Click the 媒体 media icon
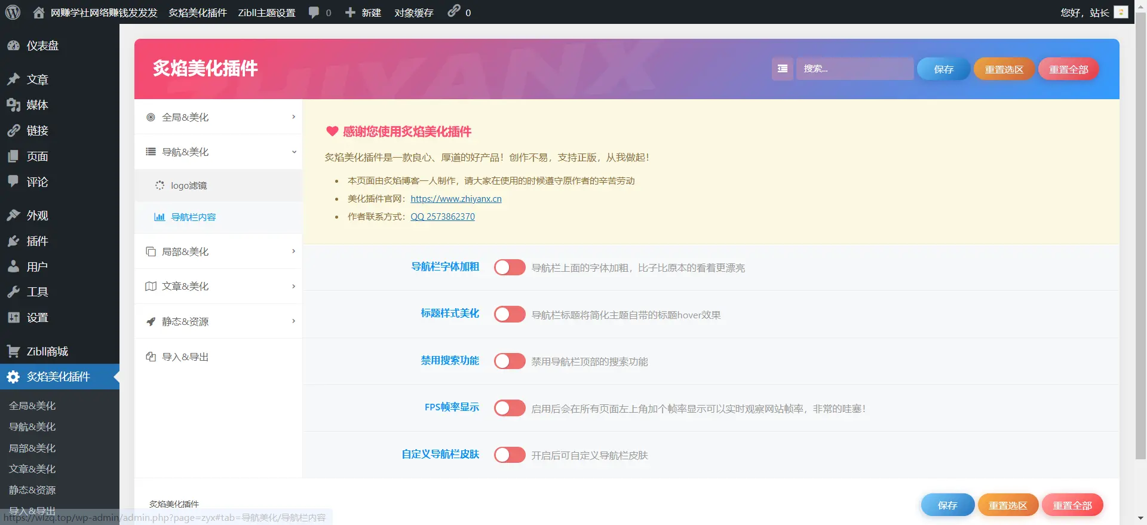1147x525 pixels. coord(13,105)
